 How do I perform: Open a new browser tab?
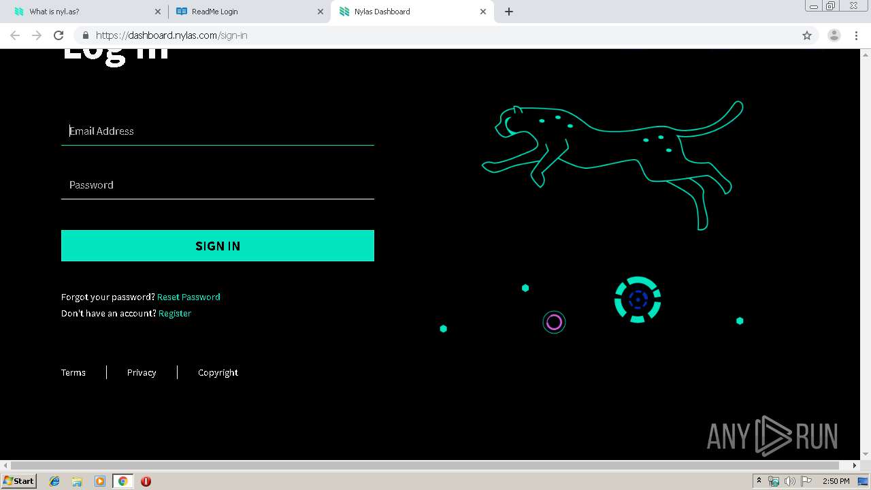509,12
